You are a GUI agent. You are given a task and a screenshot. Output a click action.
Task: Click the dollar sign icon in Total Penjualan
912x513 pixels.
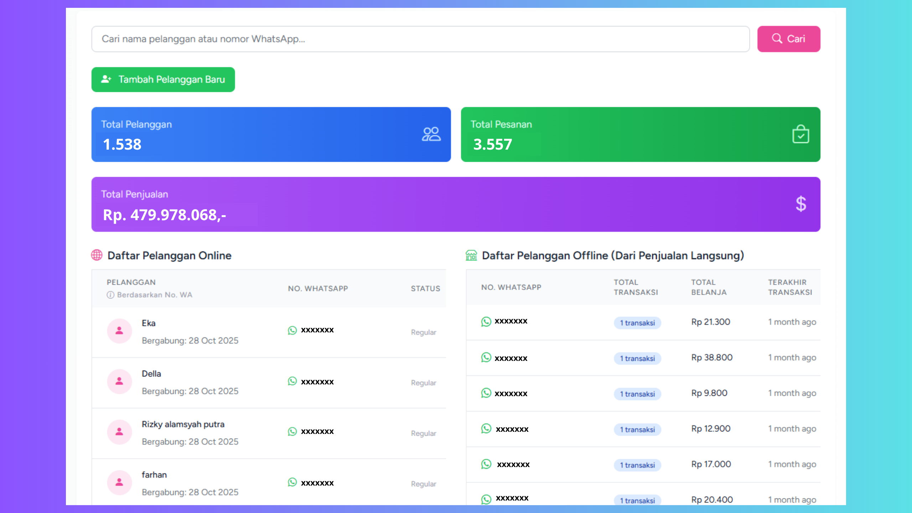click(801, 204)
